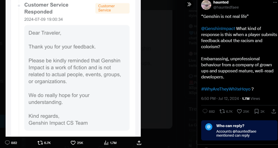Toggle the heart icon below the image
This screenshot has width=278, height=148.
[x=73, y=143]
